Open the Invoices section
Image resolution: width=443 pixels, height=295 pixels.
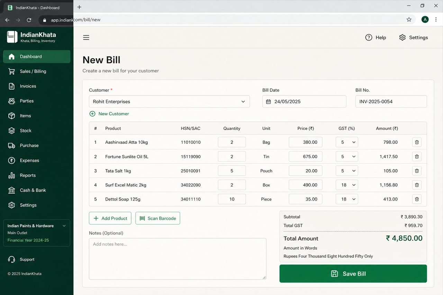[x=37, y=86]
